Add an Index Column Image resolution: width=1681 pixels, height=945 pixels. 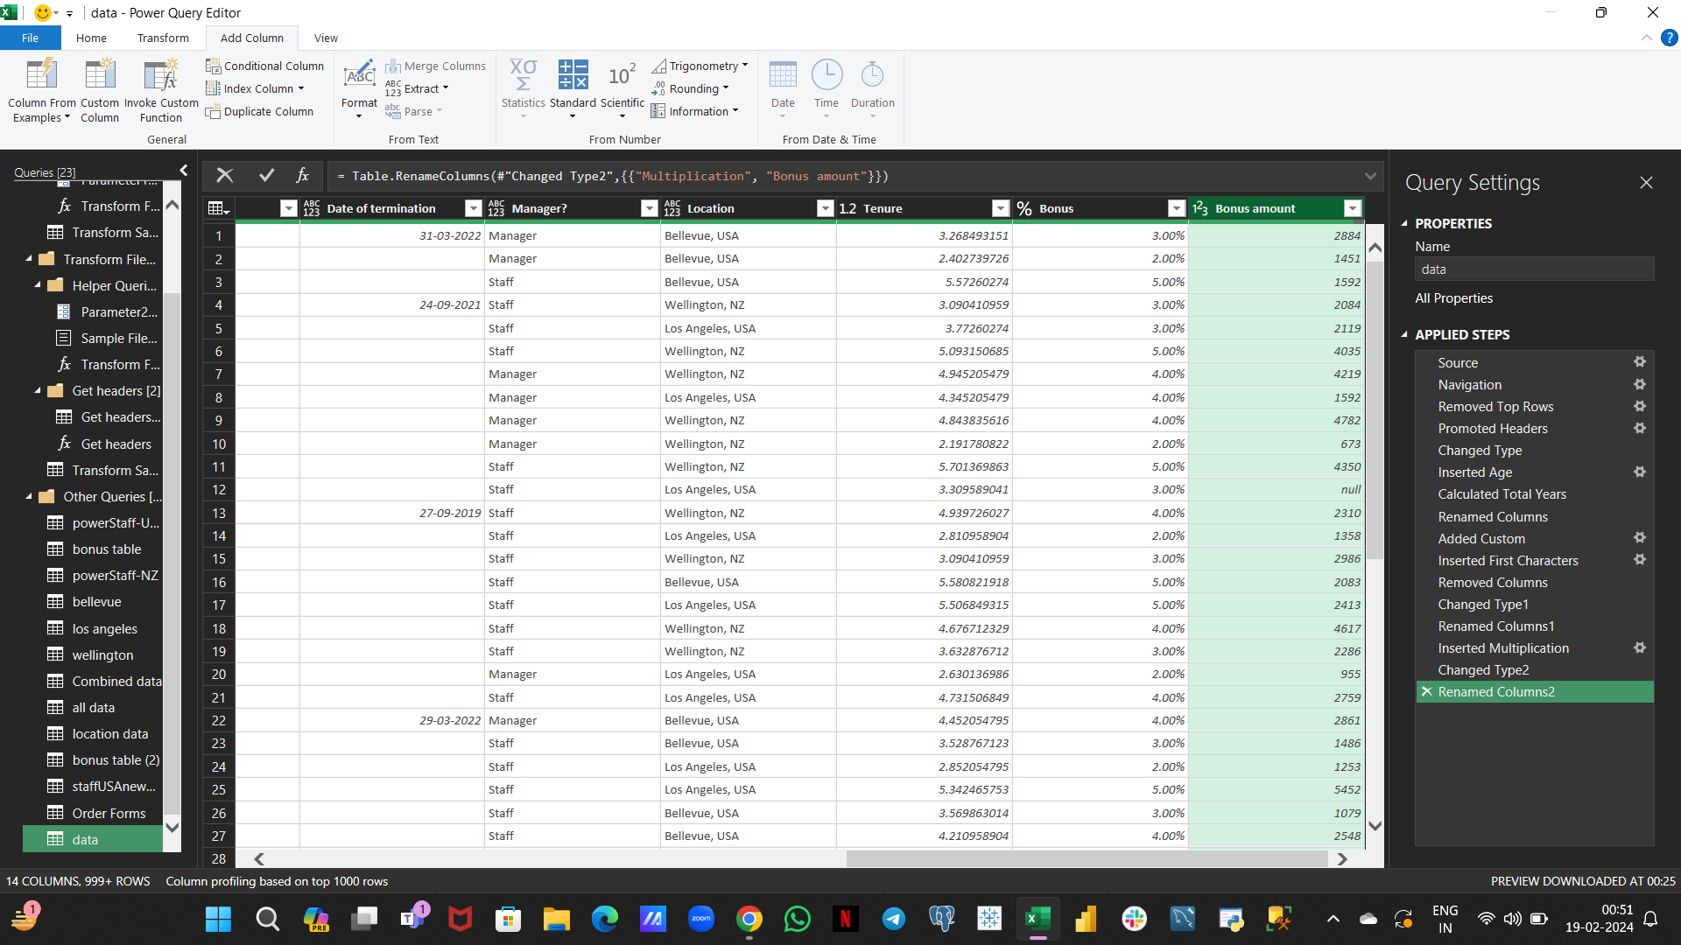click(x=254, y=87)
